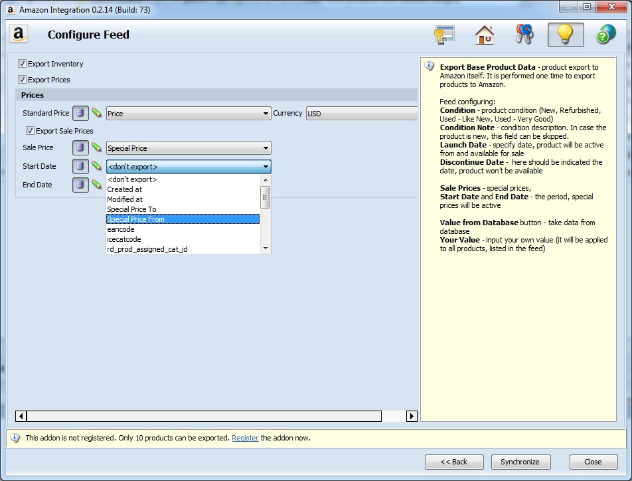632x481 pixels.
Task: Click dropdown list scroll up arrow
Action: [x=266, y=180]
